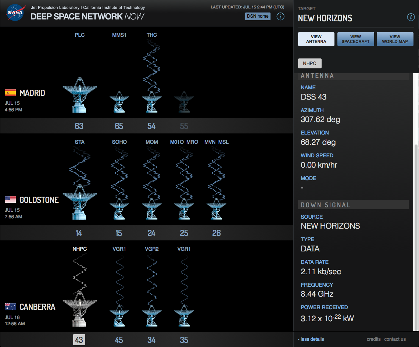Select the MSL spacecraft label
This screenshot has height=347, width=419.
[x=223, y=142]
